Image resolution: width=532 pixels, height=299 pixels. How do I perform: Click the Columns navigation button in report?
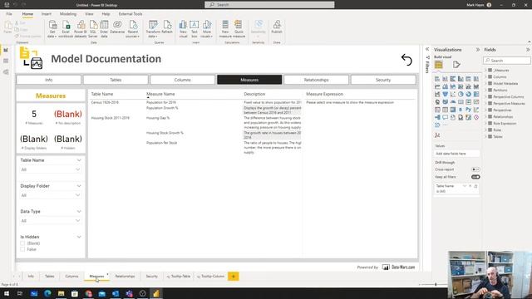(183, 80)
